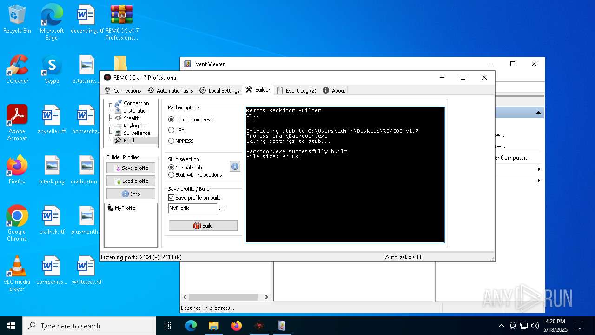Open Google Chrome desktop icon

click(x=17, y=223)
